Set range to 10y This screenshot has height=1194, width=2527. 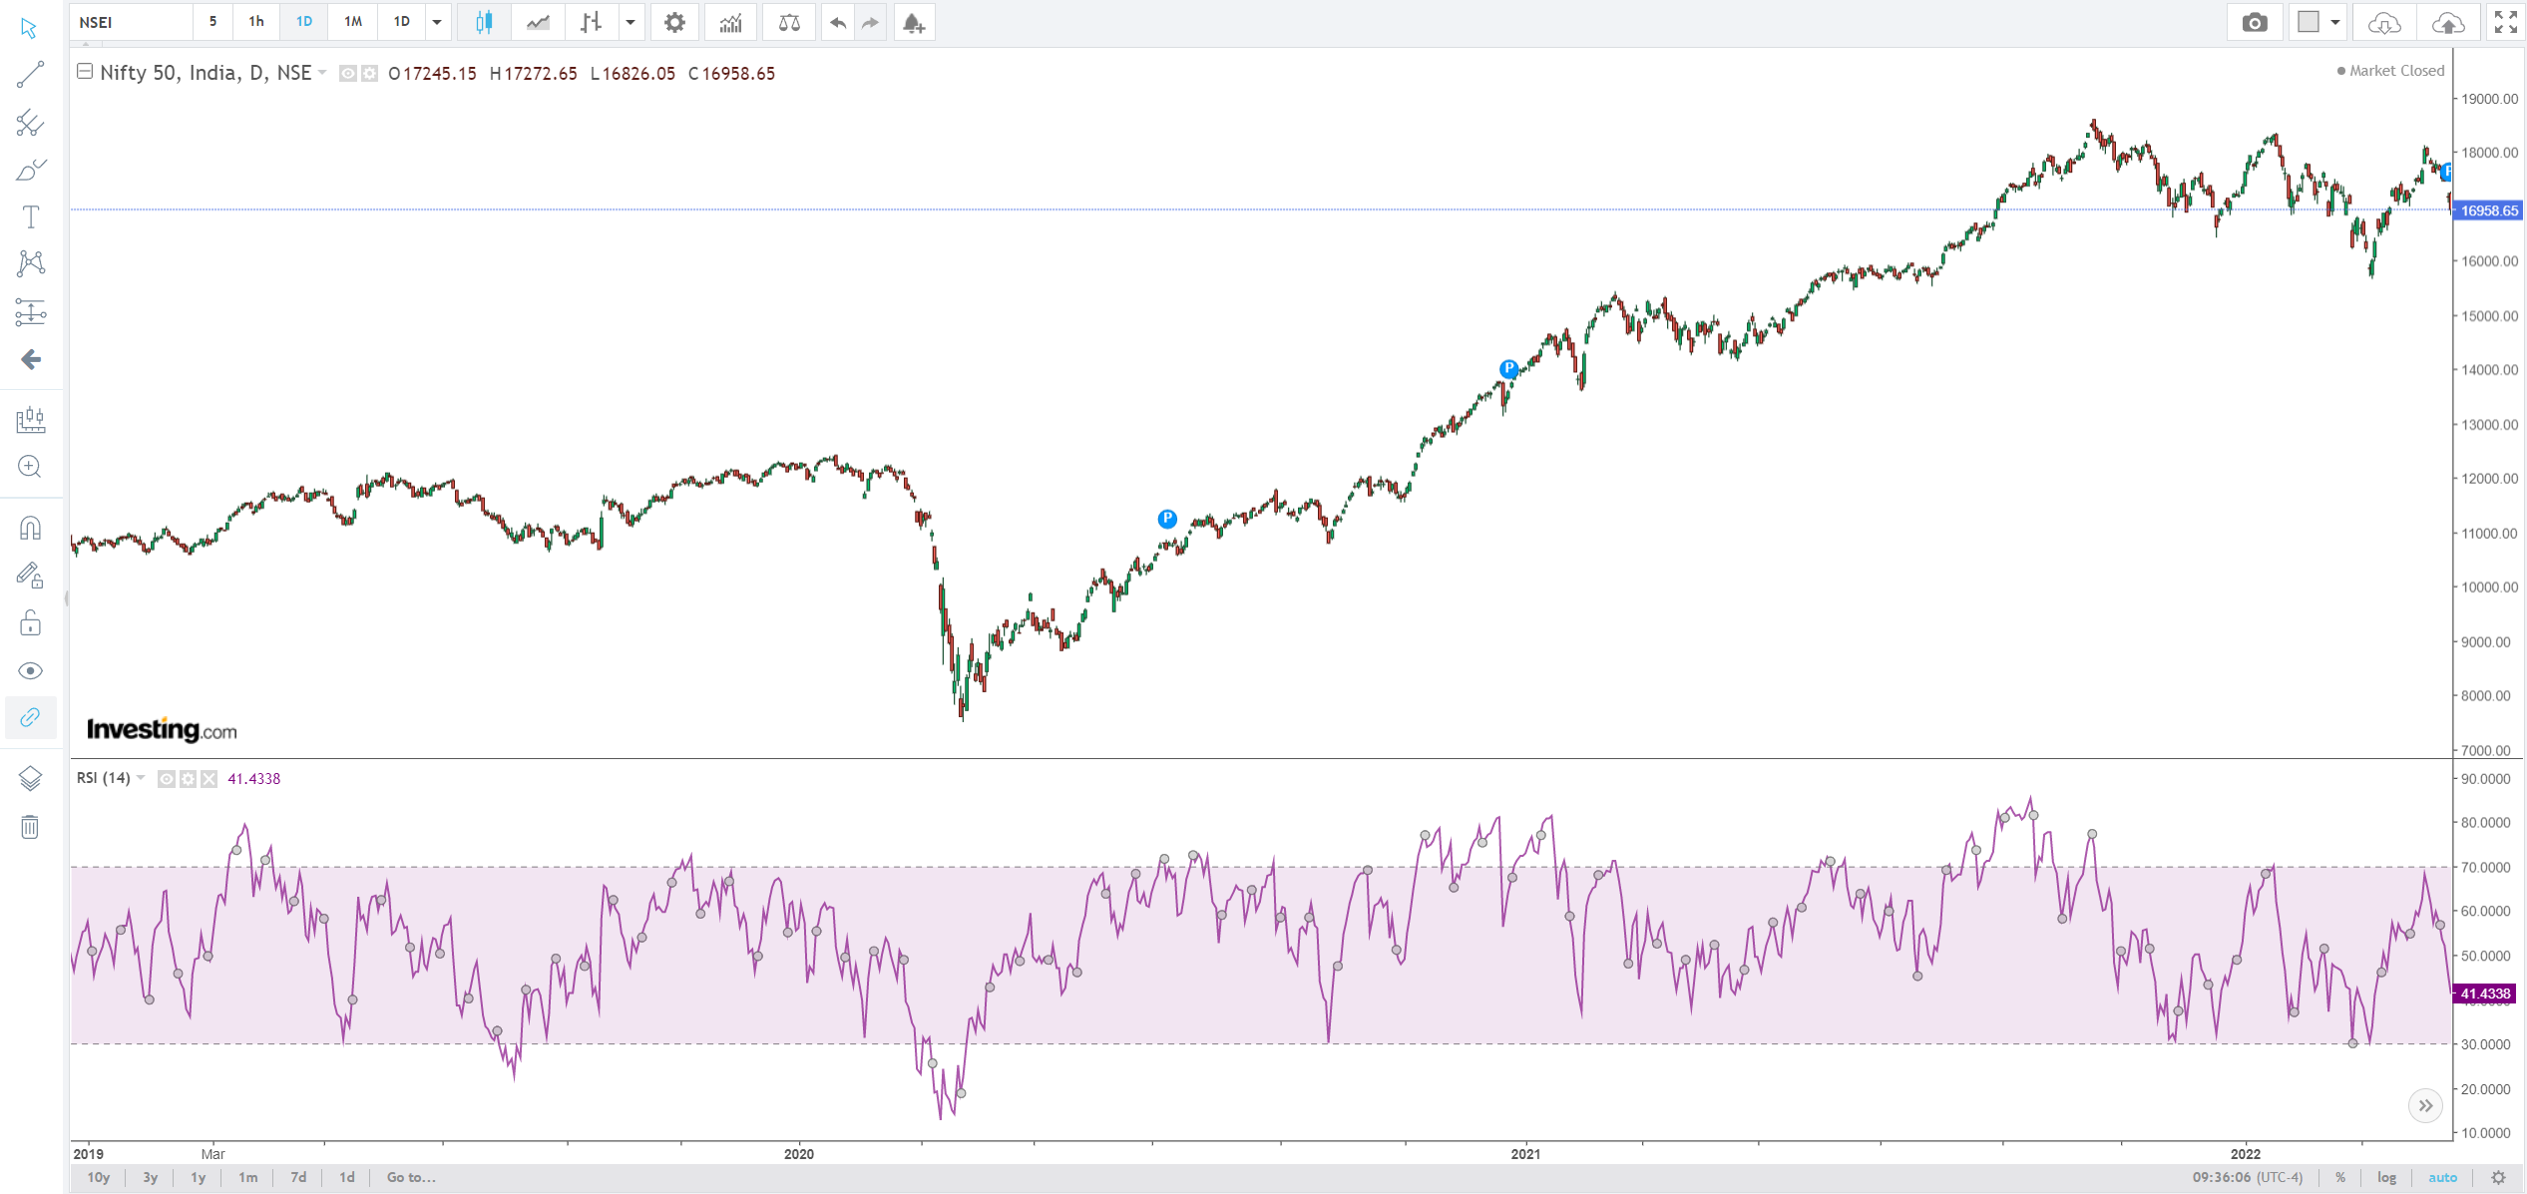pos(99,1178)
